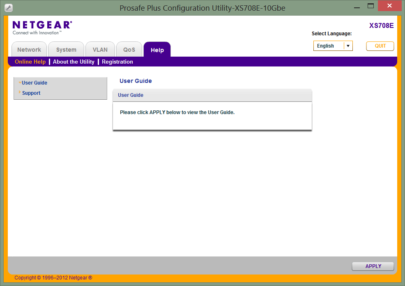Click the Copyright Netgear text

[53, 278]
